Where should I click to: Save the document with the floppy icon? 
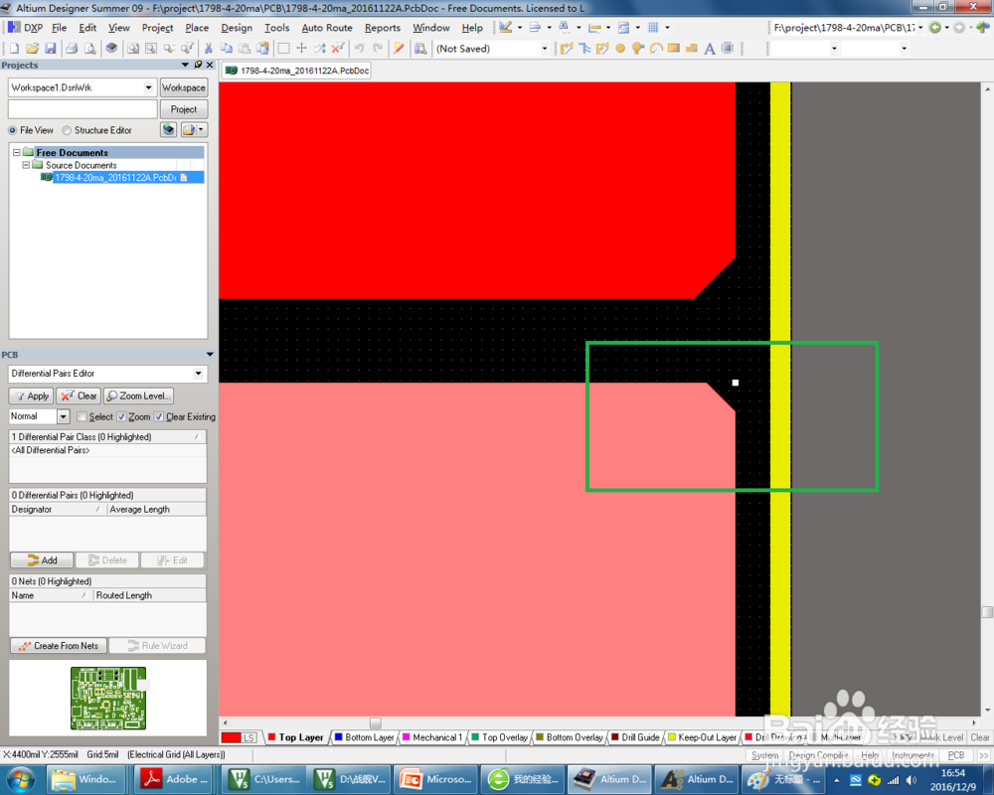coord(50,48)
